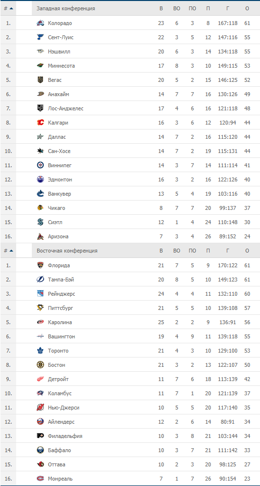Open the Миннесота team link
The height and width of the screenshot is (486, 260).
pos(61,66)
